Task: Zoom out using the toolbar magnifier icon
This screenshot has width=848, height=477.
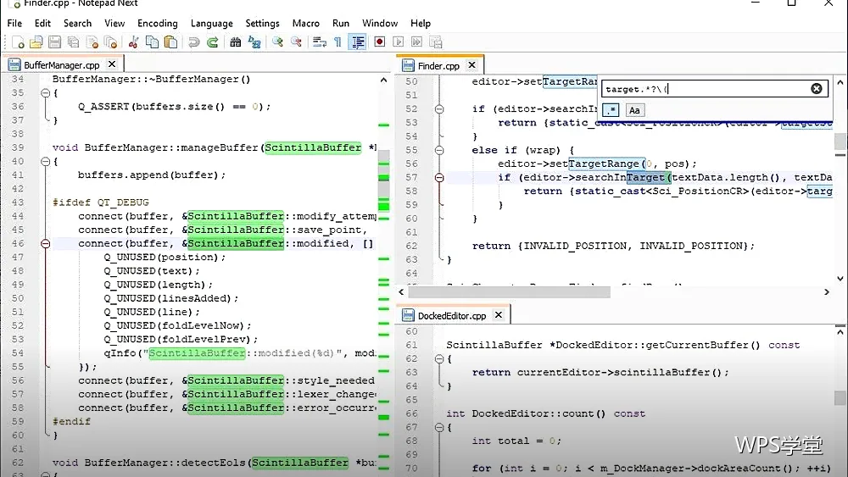Action: click(296, 42)
